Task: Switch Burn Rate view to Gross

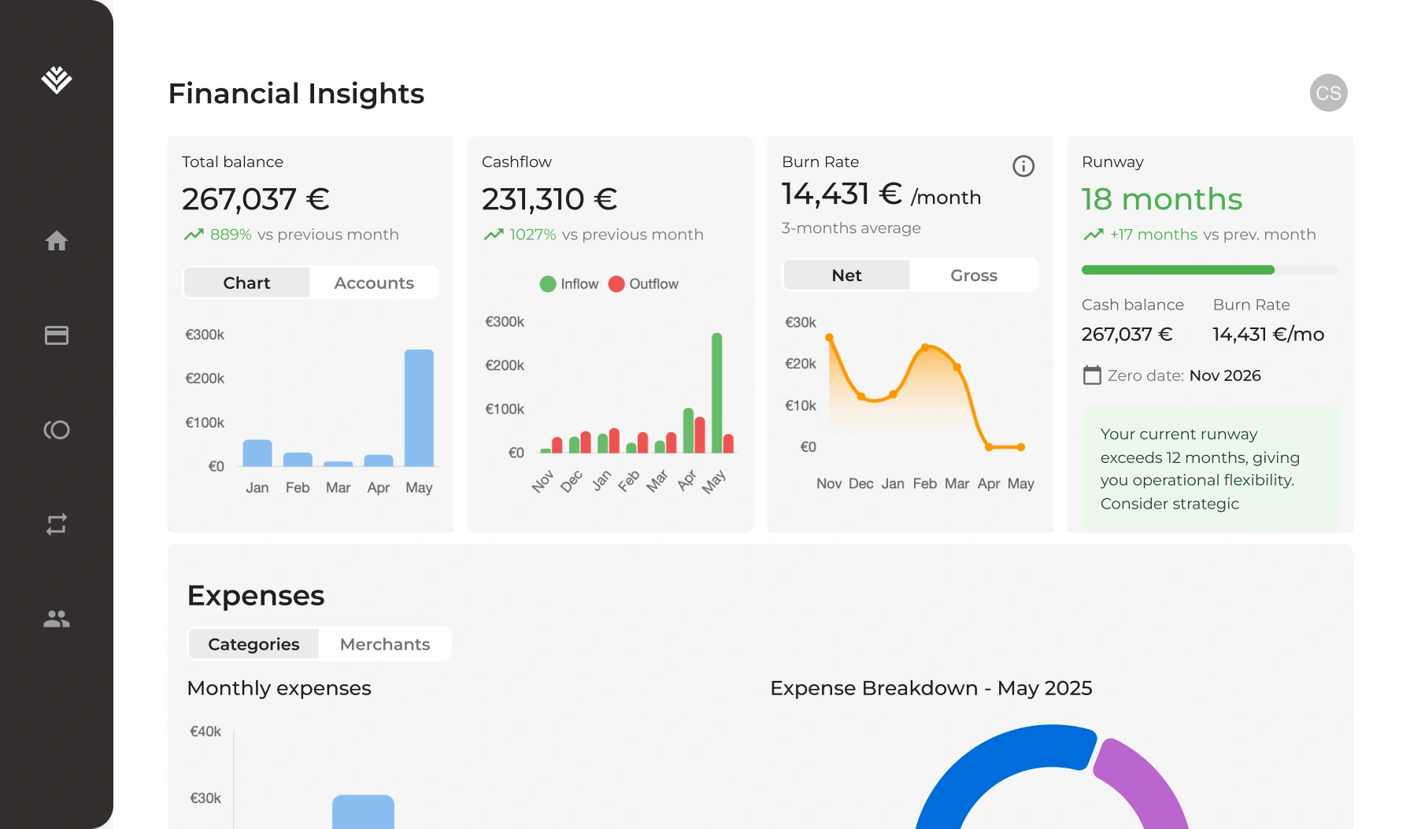Action: (974, 275)
